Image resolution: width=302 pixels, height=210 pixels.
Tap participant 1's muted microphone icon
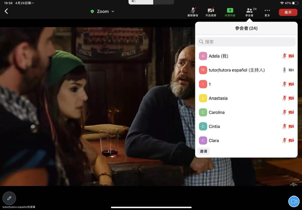pos(284,84)
